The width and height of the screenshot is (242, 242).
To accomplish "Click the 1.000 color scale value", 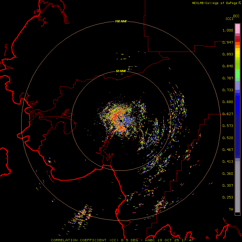I will (x=228, y=30).
